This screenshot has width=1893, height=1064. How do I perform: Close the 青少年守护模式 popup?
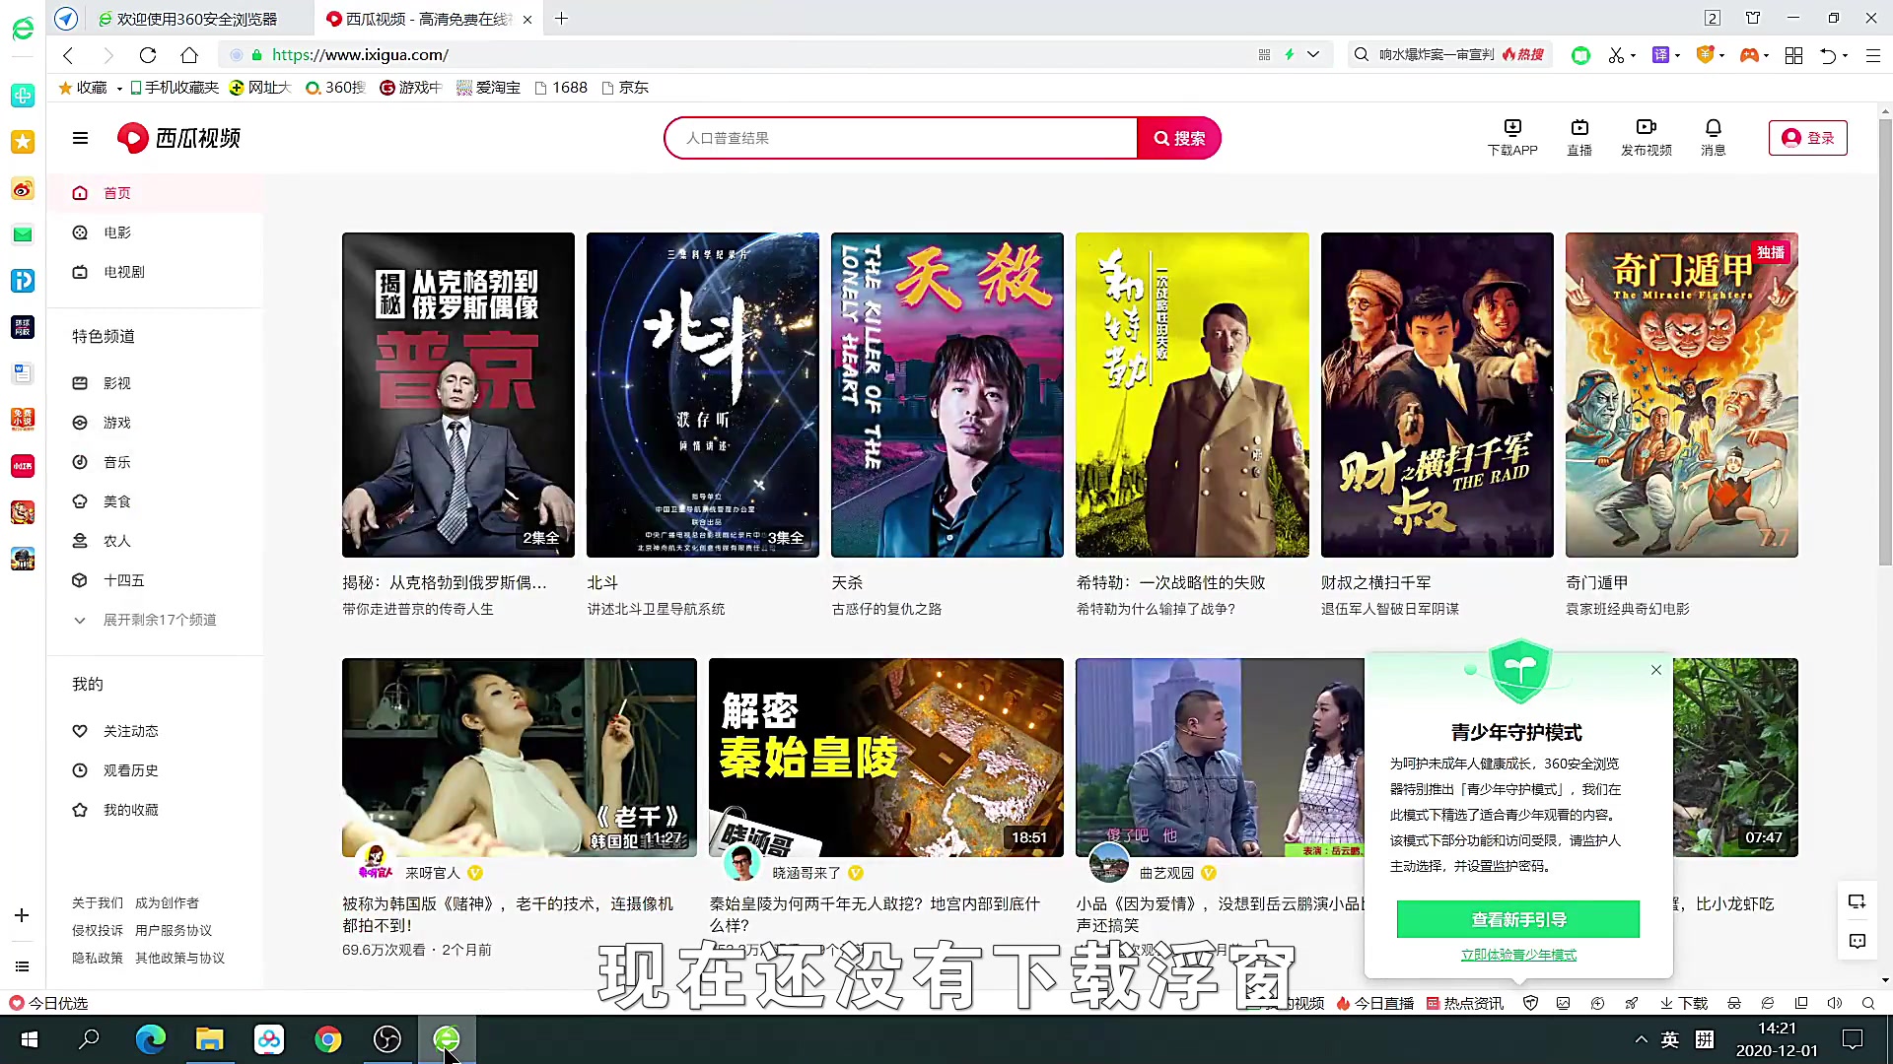point(1656,670)
